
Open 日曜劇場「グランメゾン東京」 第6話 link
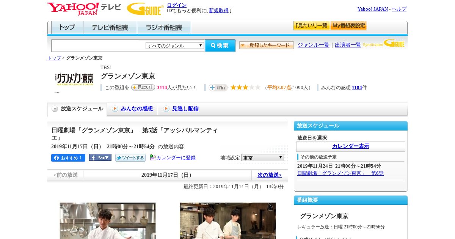point(340,173)
